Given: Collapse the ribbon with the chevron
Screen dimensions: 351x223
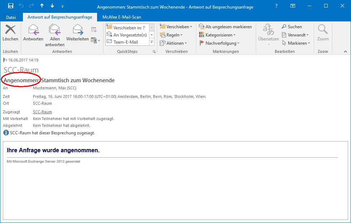Looking at the screenshot, I should click(x=345, y=51).
